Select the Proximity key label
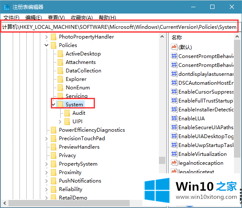This screenshot has height=208, width=242. pos(70,172)
